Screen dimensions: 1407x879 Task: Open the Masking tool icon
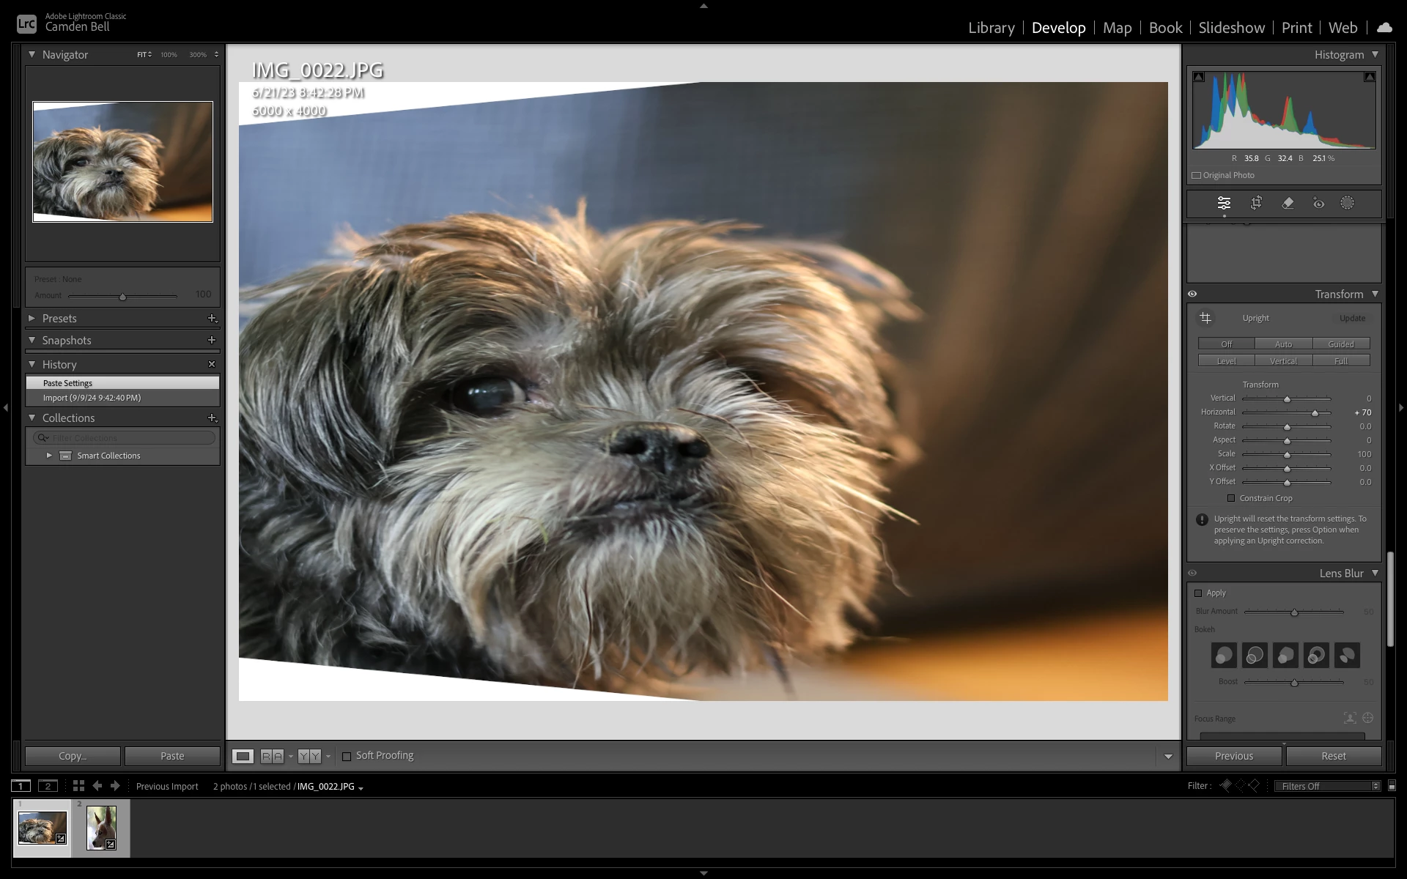click(1347, 203)
